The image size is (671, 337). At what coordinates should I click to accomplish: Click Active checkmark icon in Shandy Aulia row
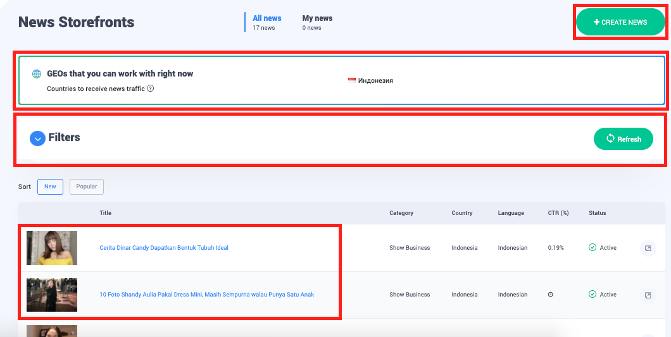coord(593,295)
